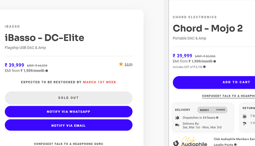Screen dimensions: 255x146
Task: Choose Notify via Email button
Action: 68,125
